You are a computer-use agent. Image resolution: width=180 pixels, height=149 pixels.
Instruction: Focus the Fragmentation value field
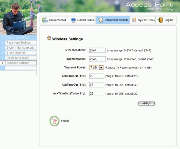coord(97,59)
